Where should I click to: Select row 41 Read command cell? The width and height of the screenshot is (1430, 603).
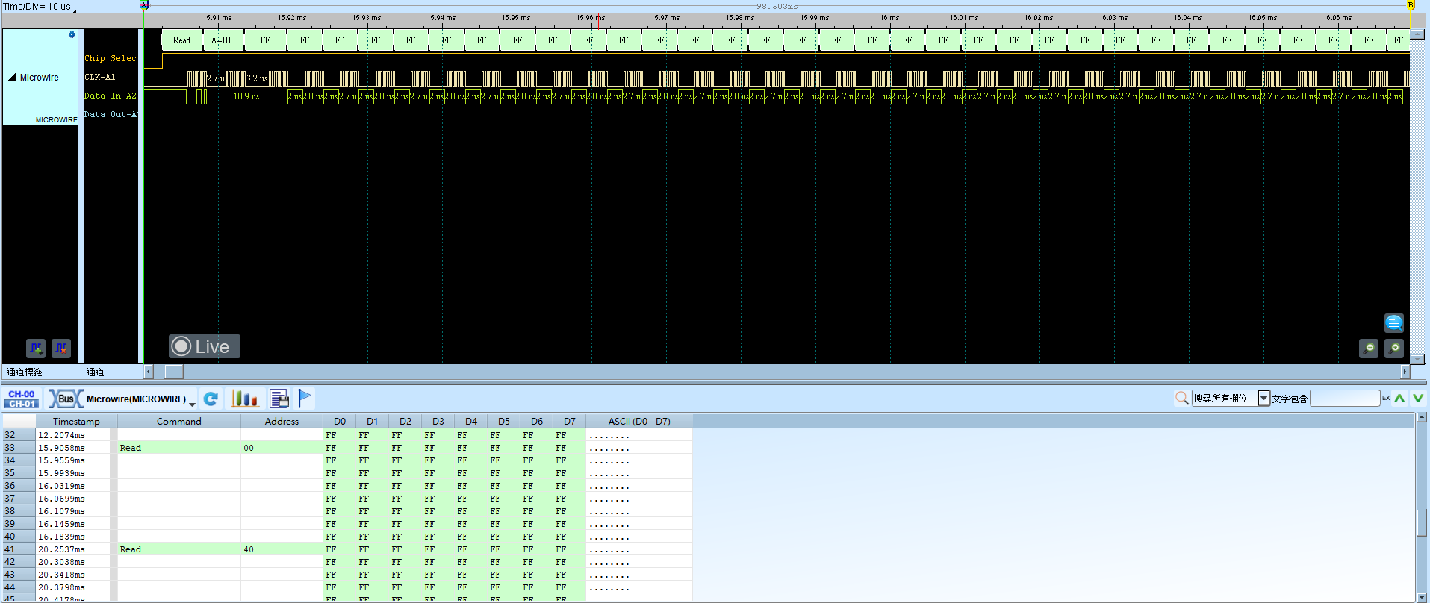pos(179,549)
